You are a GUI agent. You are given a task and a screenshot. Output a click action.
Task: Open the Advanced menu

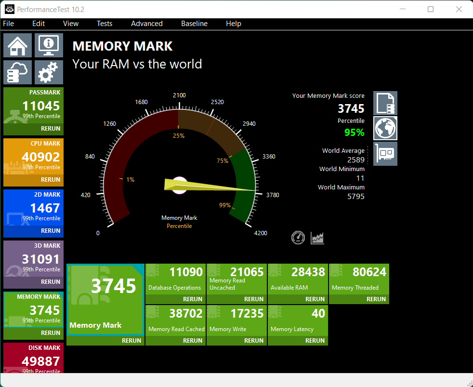[x=146, y=24]
